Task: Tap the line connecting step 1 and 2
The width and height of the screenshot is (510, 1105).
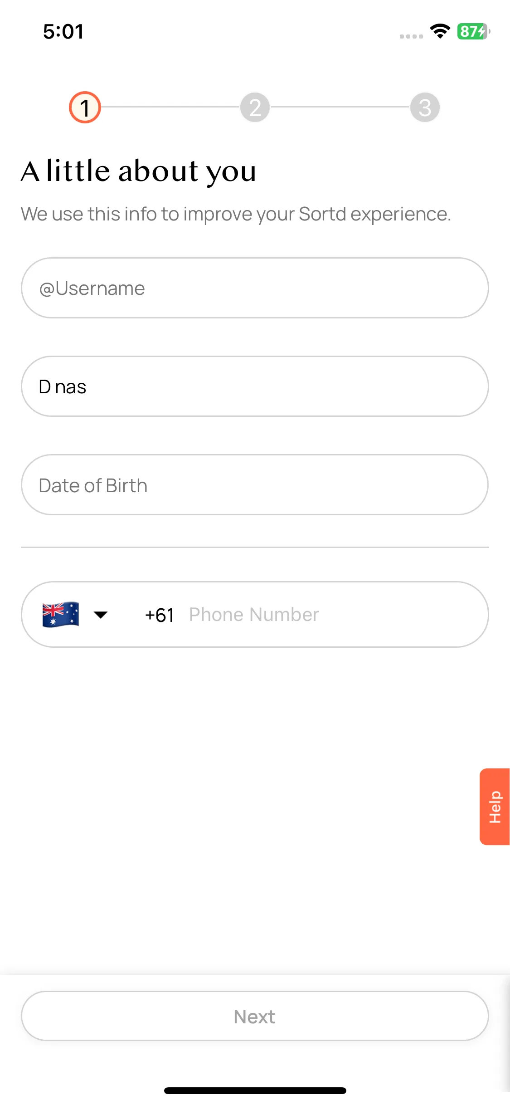Action: (170, 107)
